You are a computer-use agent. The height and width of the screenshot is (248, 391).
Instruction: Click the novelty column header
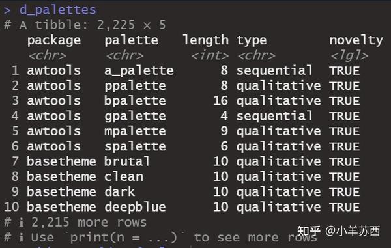coord(356,40)
